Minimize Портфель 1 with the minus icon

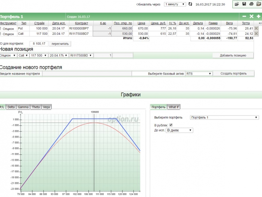[244, 16]
